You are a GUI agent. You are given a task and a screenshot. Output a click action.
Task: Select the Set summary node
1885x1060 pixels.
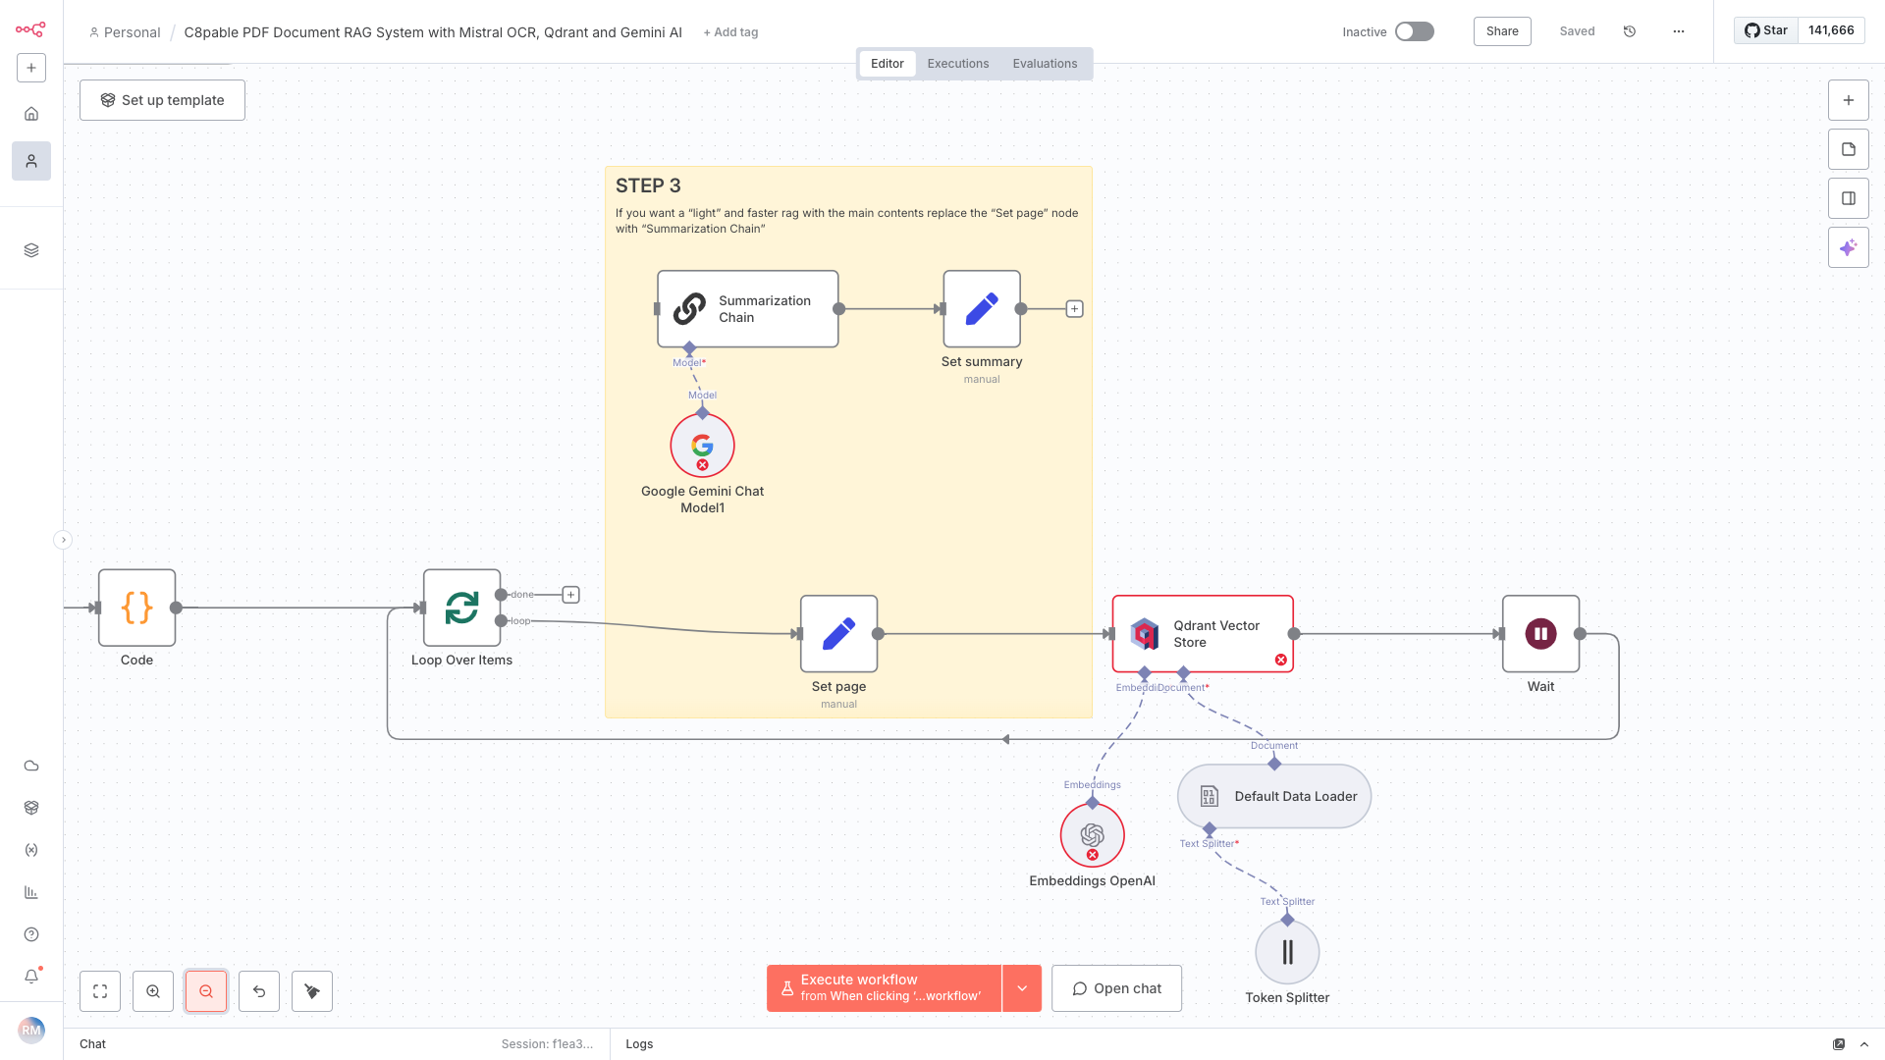point(982,309)
